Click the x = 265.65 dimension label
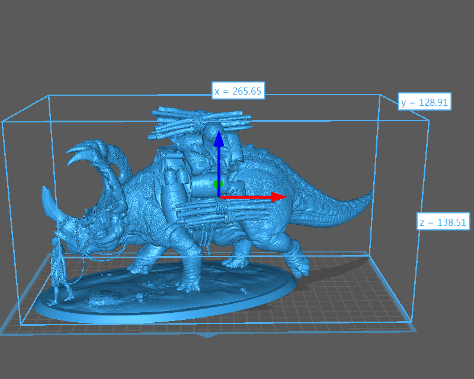474x379 pixels. point(237,91)
